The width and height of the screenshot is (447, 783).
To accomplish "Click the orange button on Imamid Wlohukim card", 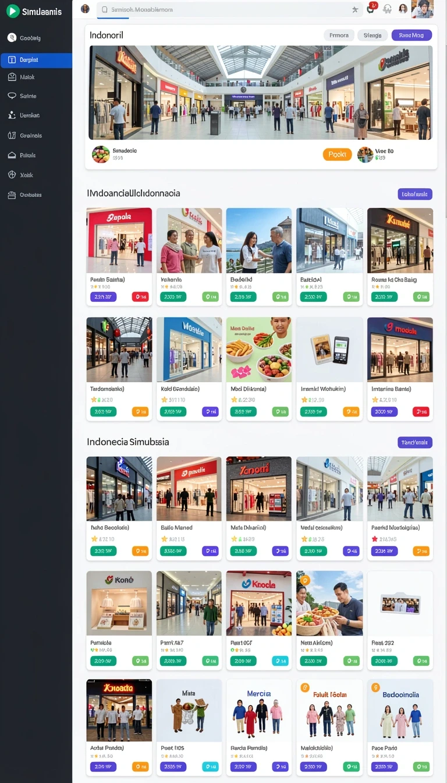I will [x=351, y=411].
